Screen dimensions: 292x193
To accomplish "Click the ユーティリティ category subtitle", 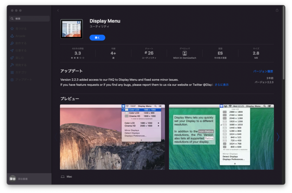I will point(99,27).
